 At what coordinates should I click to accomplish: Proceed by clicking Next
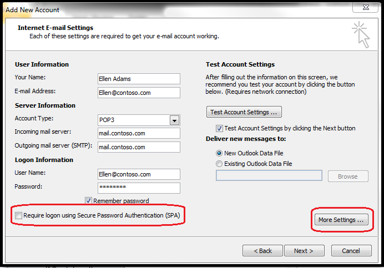point(304,251)
